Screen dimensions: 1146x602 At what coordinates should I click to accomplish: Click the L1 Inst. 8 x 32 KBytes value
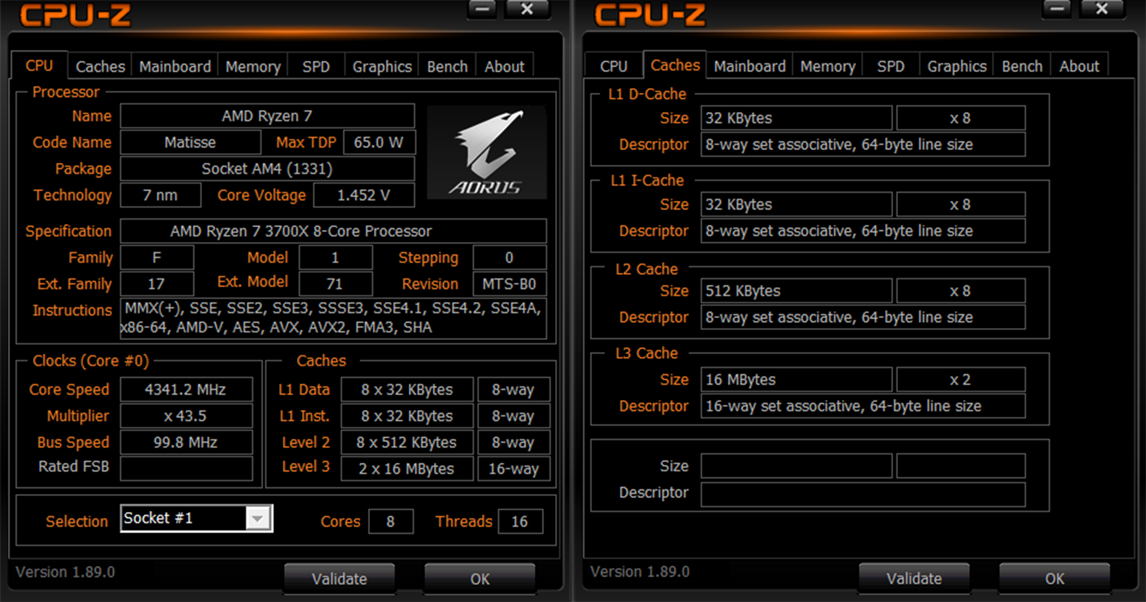click(x=407, y=416)
